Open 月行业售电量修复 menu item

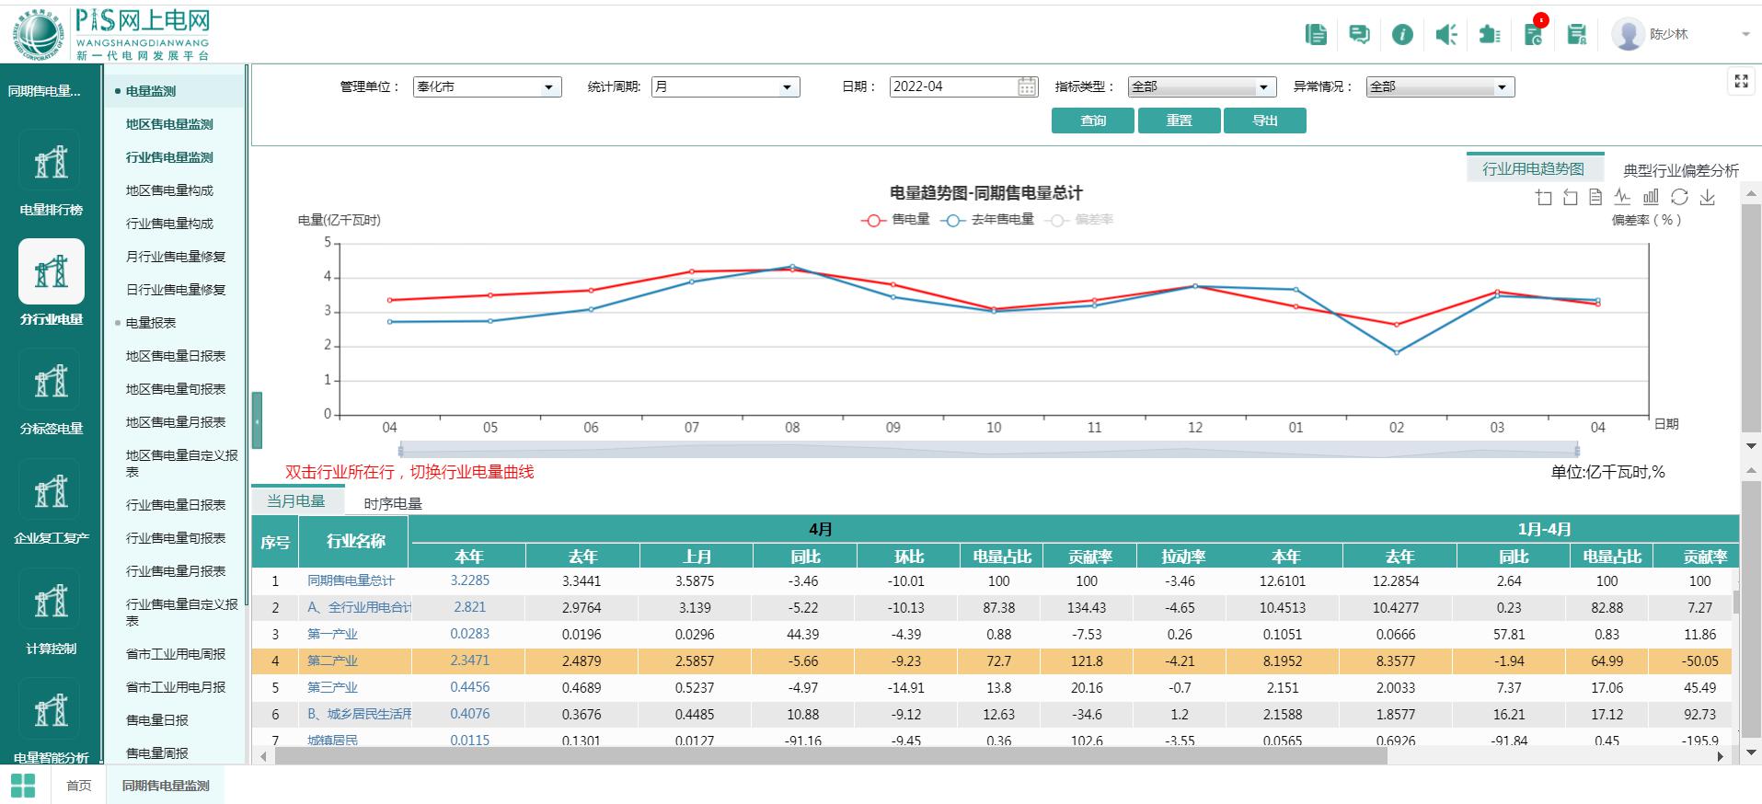176,257
